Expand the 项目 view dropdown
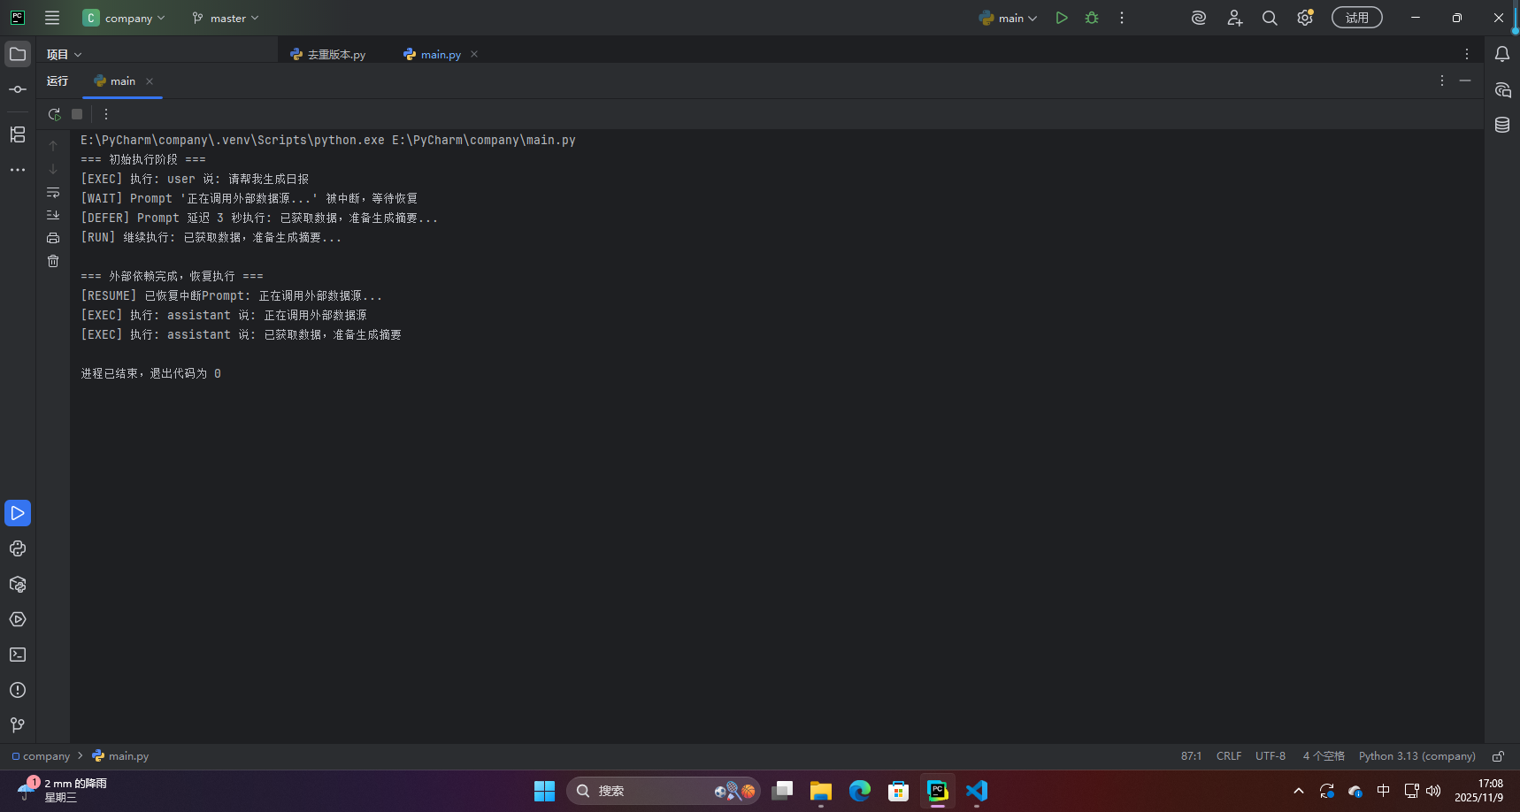The image size is (1520, 812). [x=65, y=54]
